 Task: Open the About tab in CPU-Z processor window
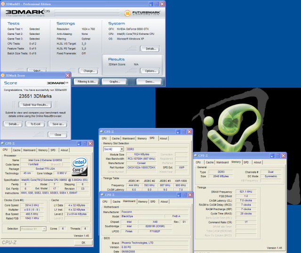coord(64,150)
